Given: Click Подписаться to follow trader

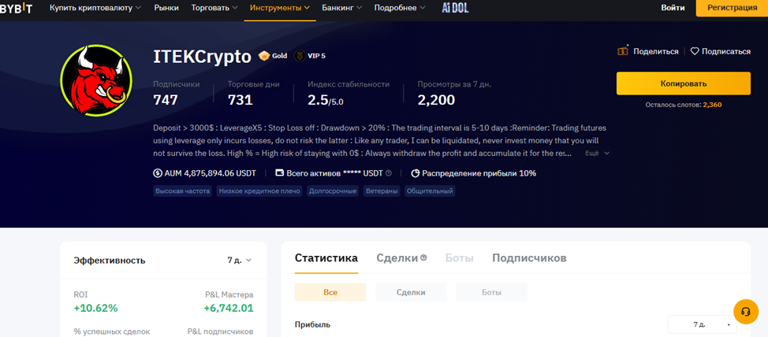Looking at the screenshot, I should point(726,51).
